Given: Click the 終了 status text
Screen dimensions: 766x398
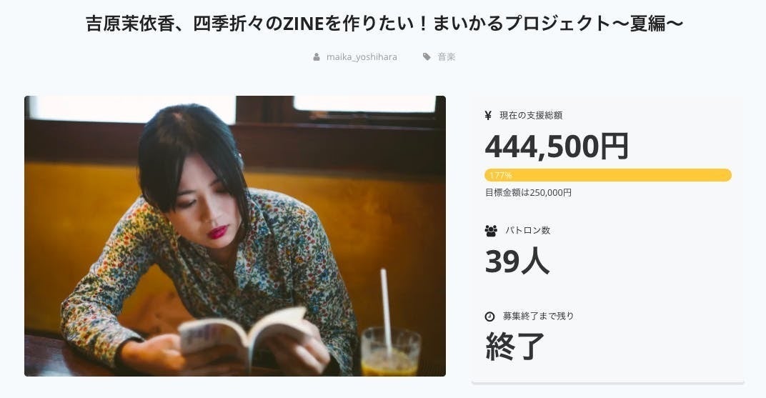Looking at the screenshot, I should [x=515, y=346].
